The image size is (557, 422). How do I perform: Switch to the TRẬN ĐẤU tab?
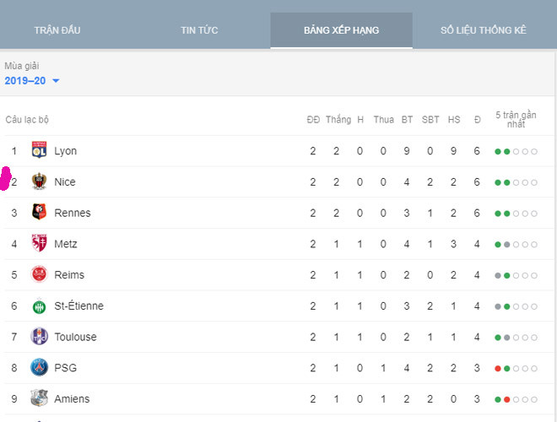(57, 30)
